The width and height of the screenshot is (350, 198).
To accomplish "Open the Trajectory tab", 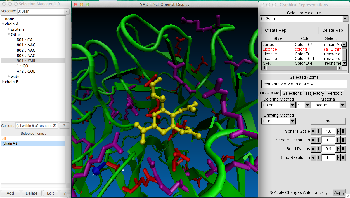I will tap(314, 93).
